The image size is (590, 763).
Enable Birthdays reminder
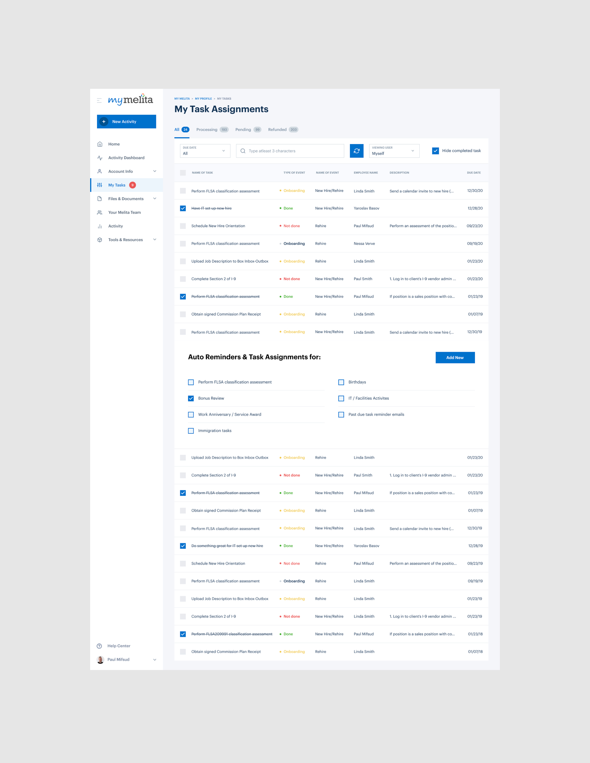(341, 382)
